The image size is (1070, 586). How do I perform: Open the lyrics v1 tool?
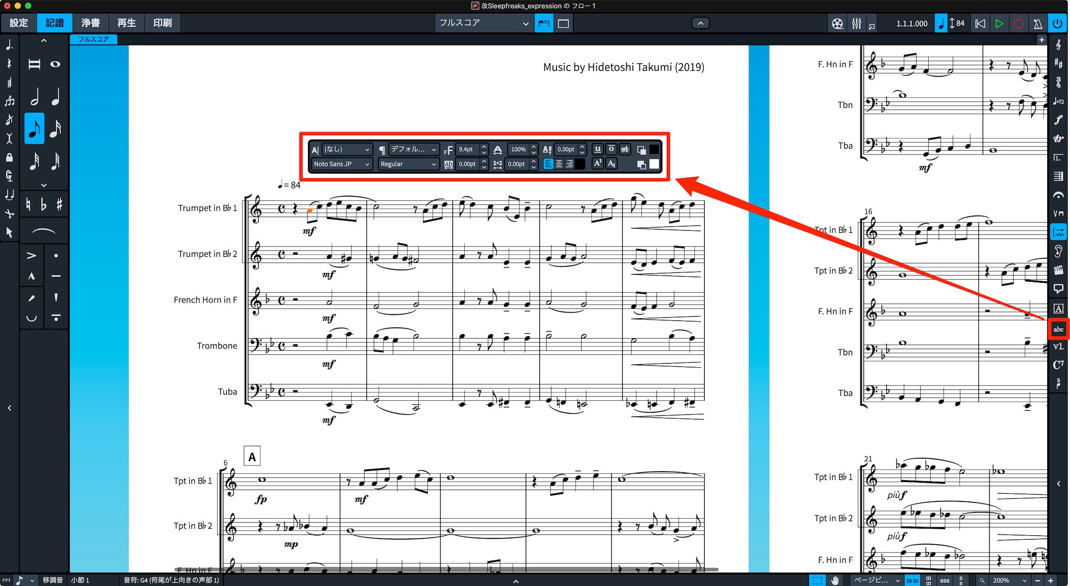(1058, 347)
